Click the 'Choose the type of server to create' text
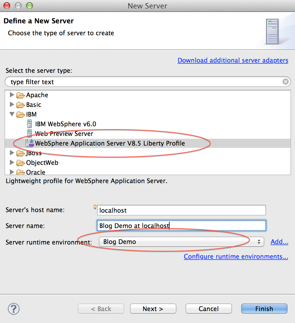The image size is (295, 323). (61, 33)
